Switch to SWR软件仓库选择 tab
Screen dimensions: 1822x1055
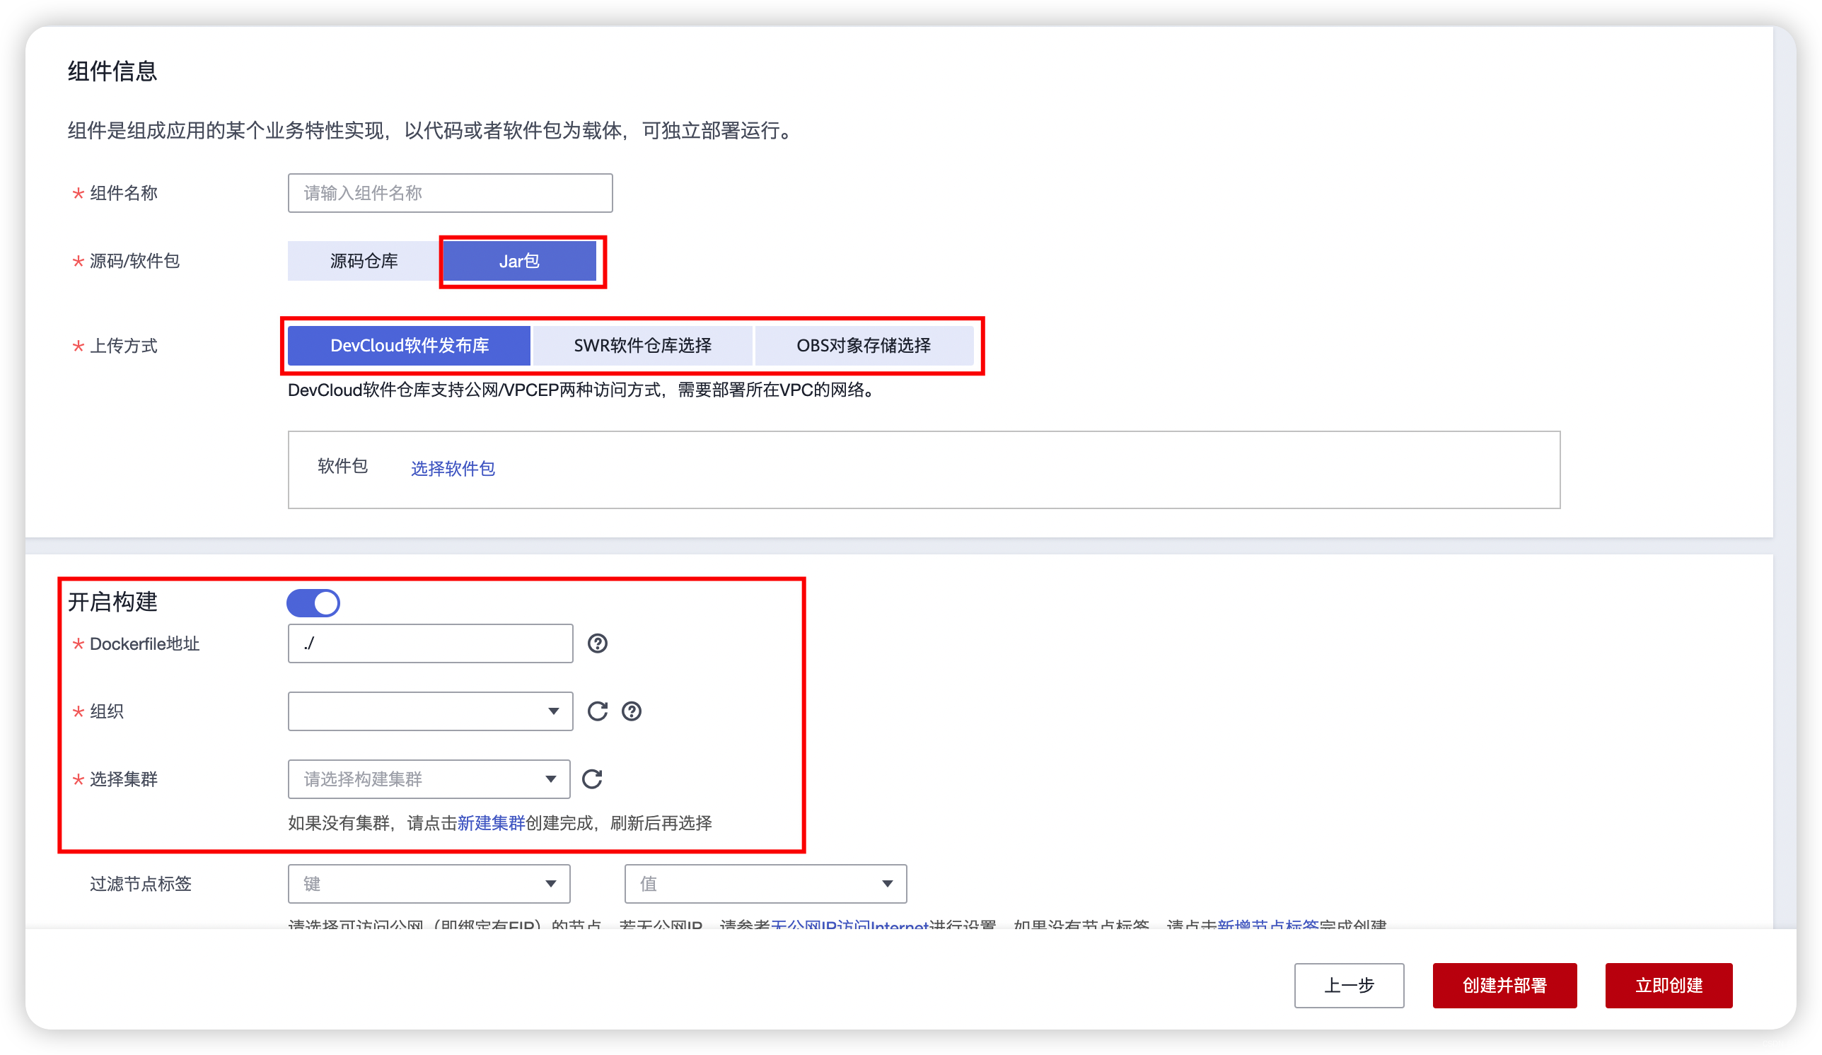coord(642,345)
